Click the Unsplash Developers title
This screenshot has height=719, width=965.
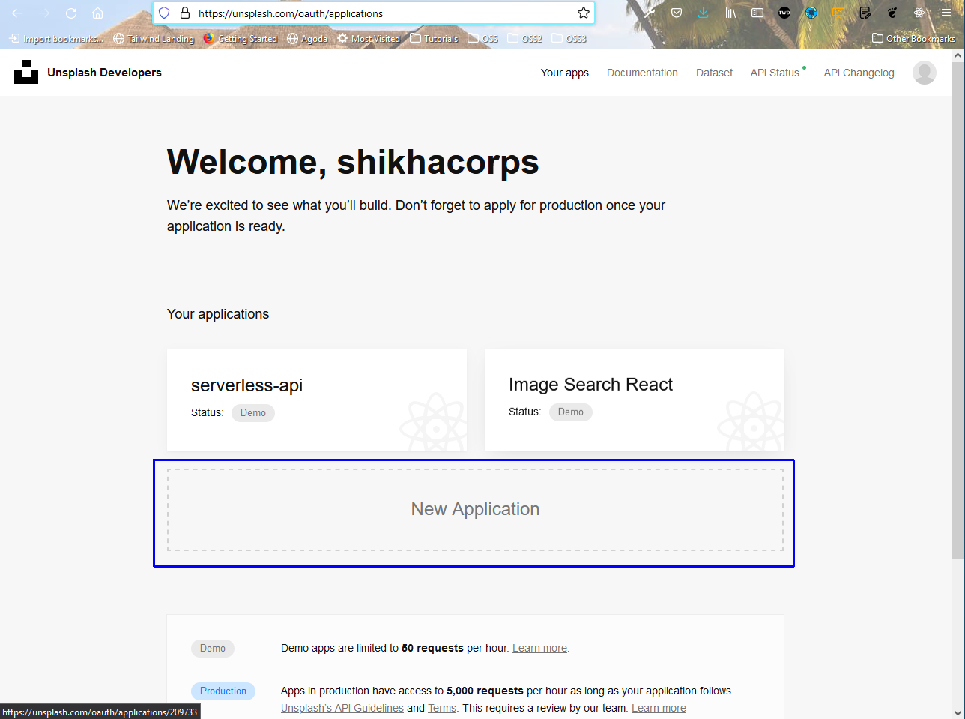coord(104,73)
